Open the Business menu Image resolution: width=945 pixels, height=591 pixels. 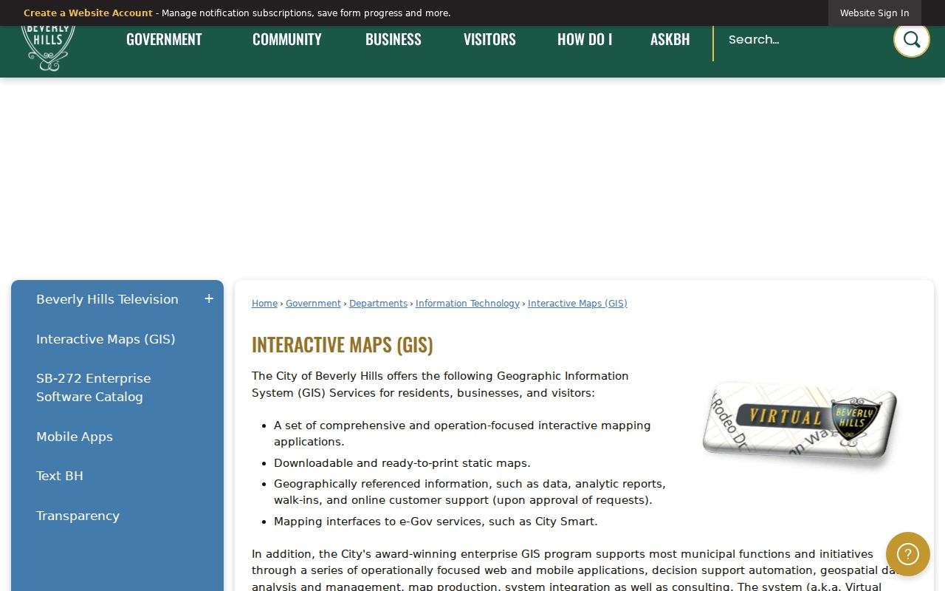pos(394,40)
